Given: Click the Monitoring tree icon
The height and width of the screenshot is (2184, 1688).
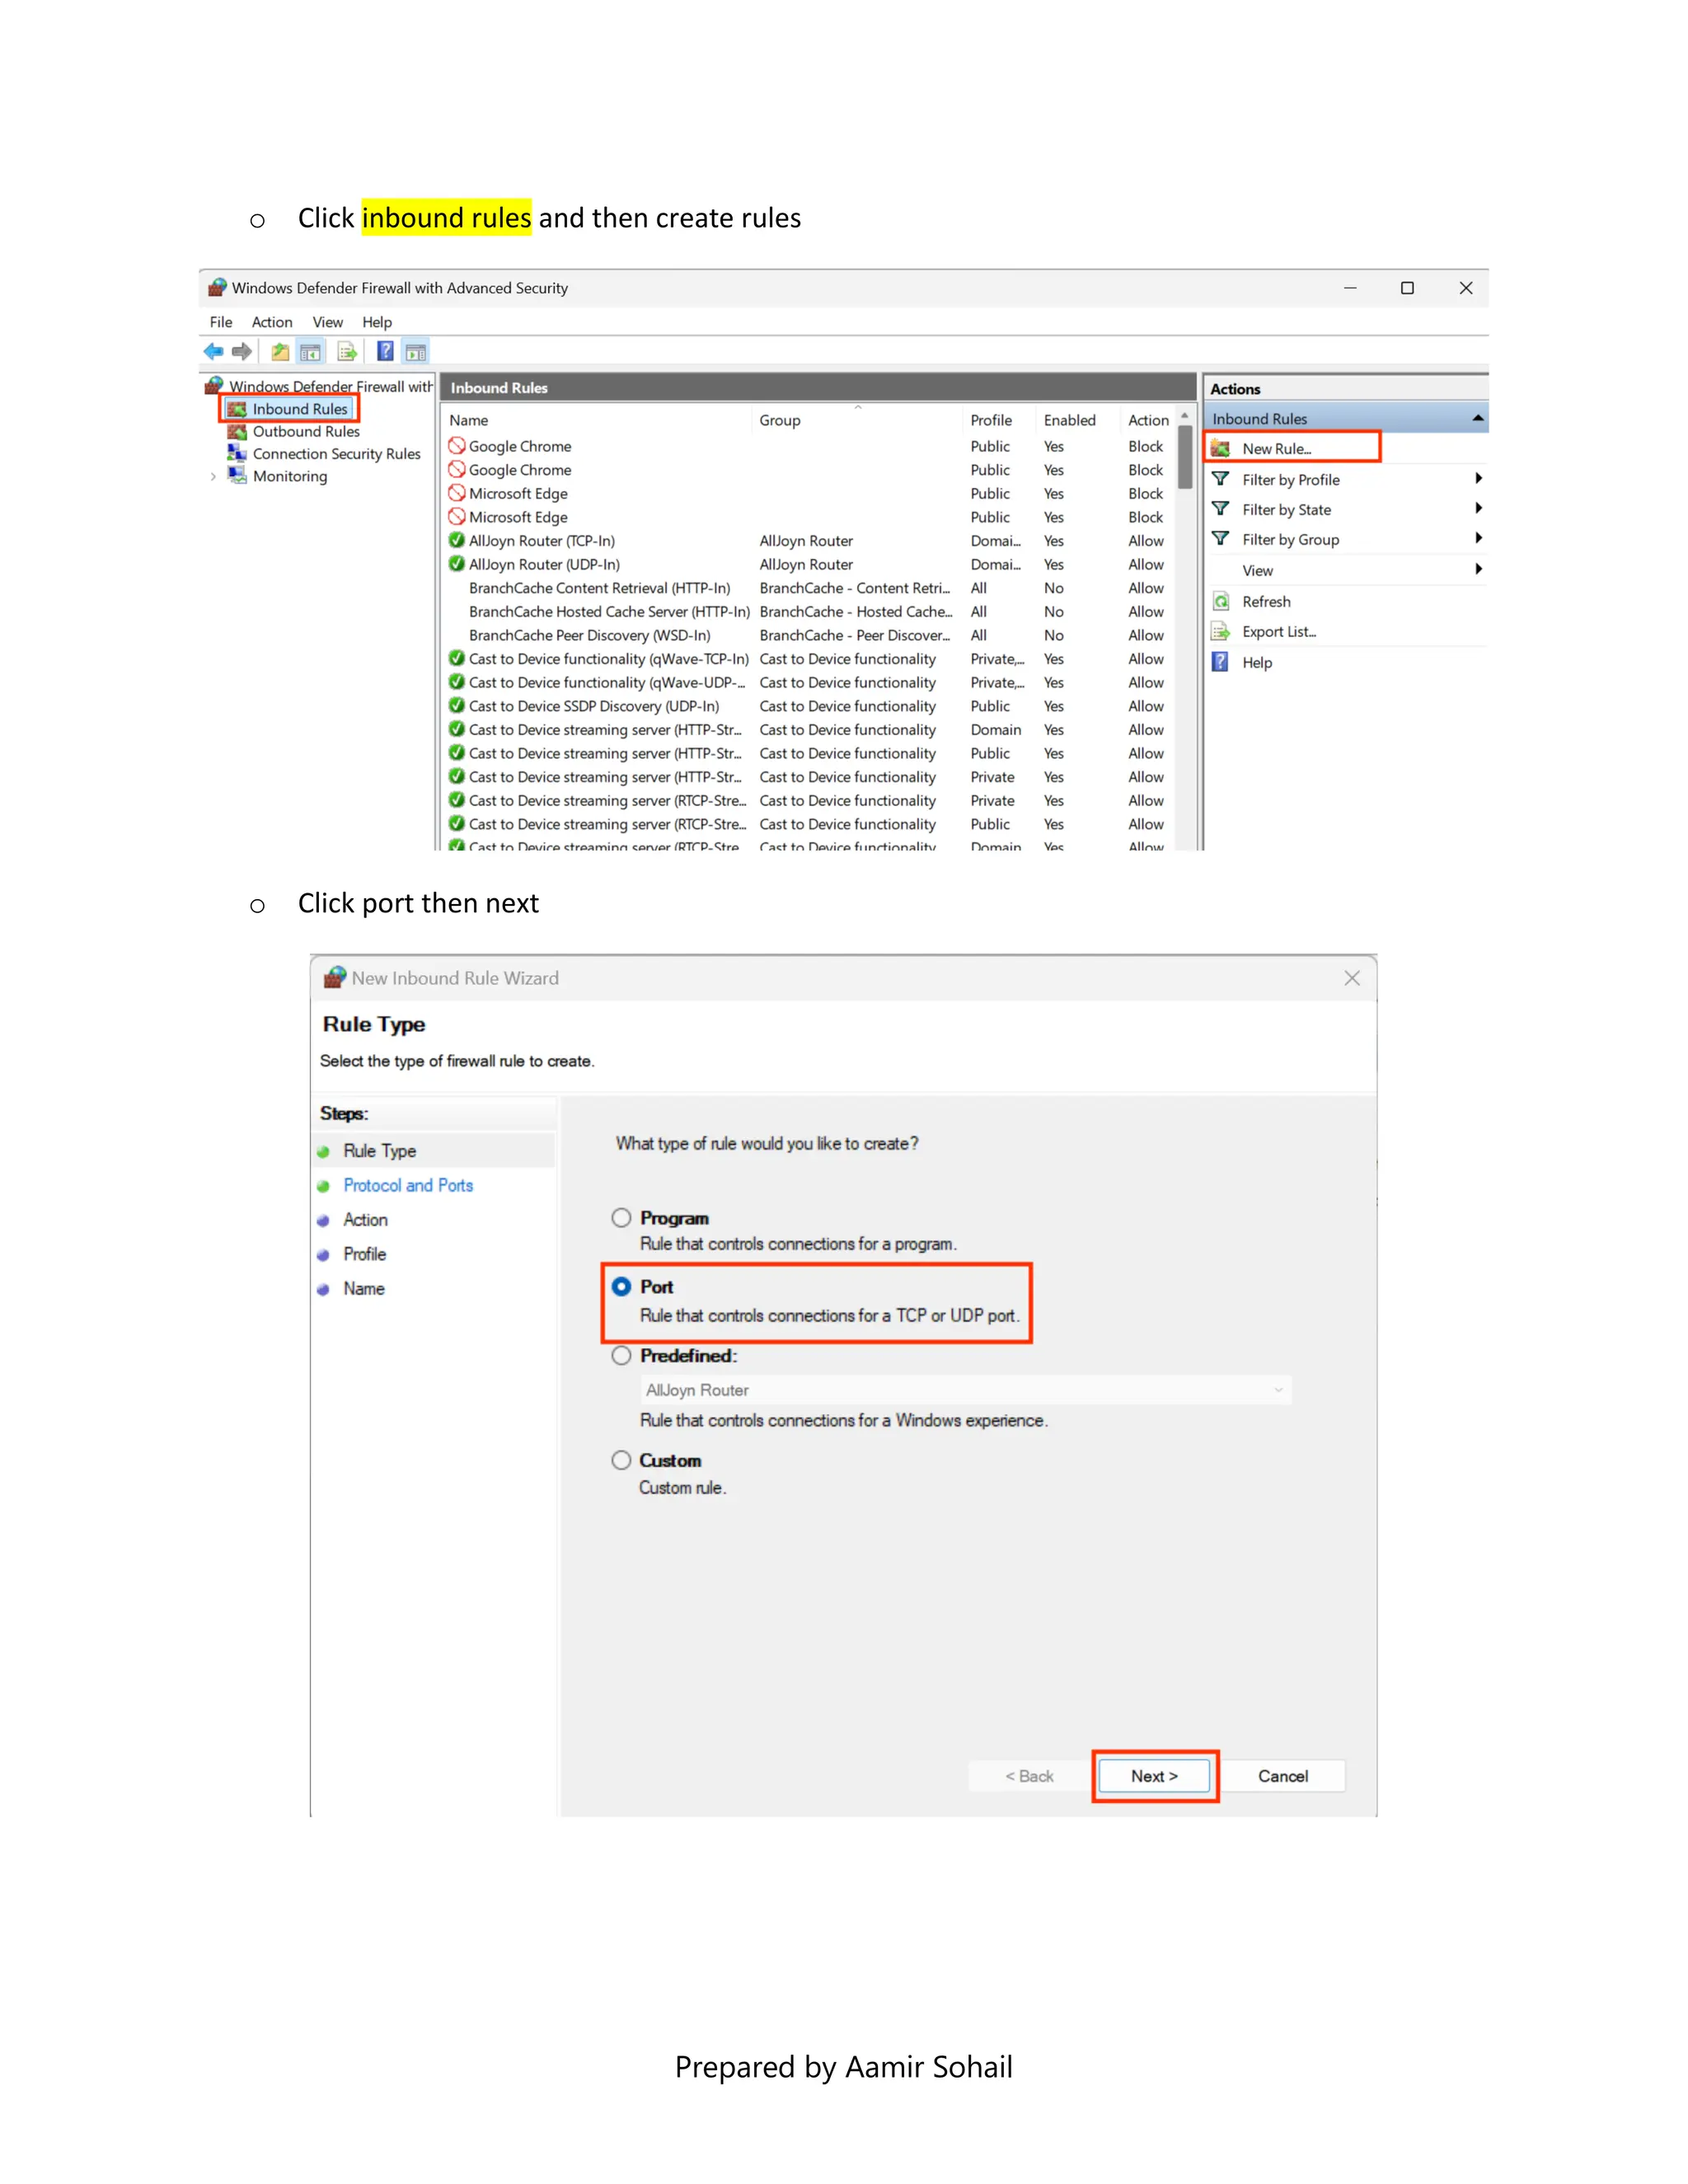Looking at the screenshot, I should point(237,476).
